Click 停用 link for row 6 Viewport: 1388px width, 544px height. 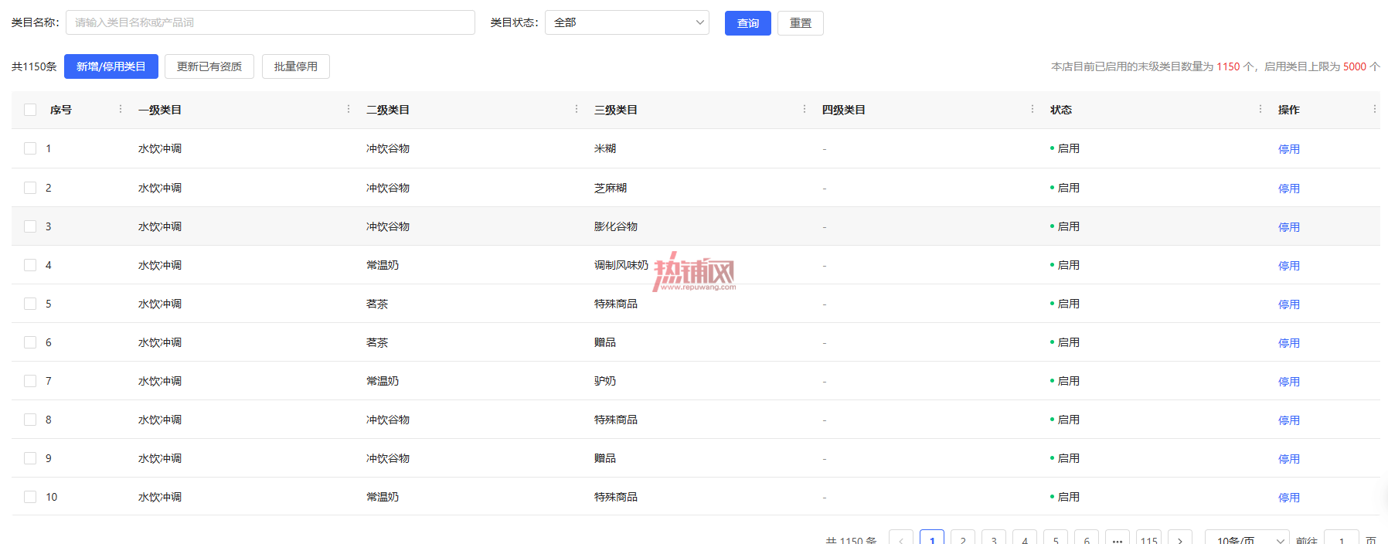coord(1289,343)
